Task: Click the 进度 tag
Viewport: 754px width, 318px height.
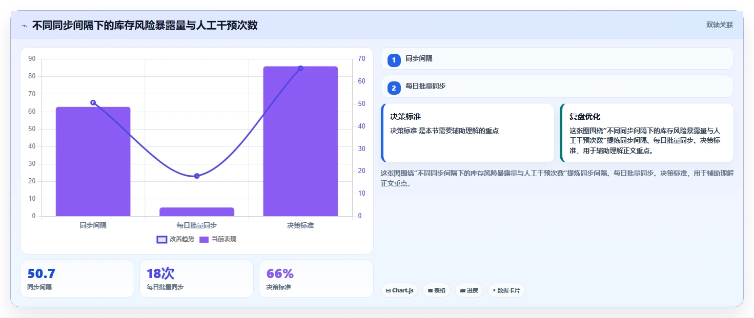Action: (469, 290)
